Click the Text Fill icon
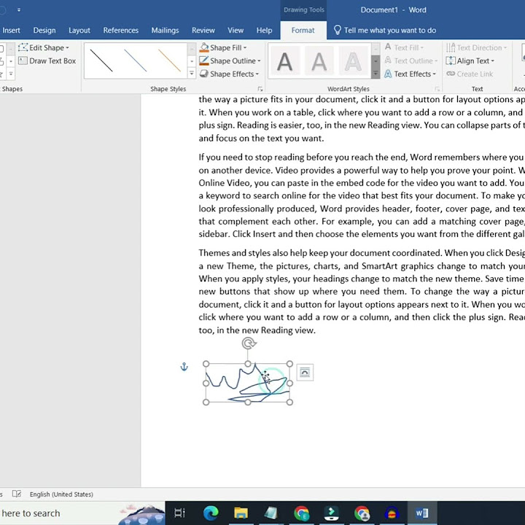525x525 pixels. coord(388,47)
